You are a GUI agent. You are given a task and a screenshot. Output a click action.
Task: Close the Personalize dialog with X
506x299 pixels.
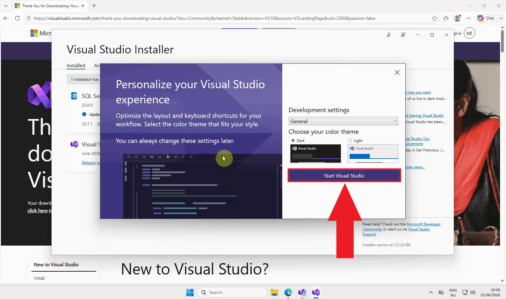click(397, 73)
